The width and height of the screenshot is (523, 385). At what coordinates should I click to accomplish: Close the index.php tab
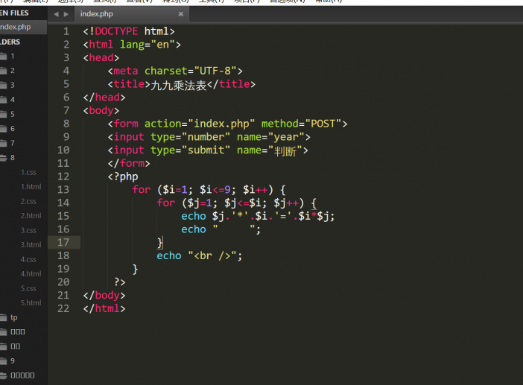(x=181, y=14)
